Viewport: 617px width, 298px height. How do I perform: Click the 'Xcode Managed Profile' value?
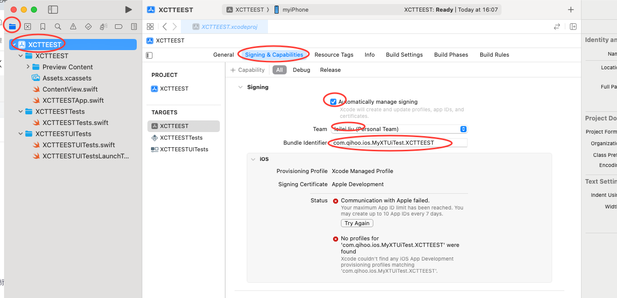click(x=362, y=171)
